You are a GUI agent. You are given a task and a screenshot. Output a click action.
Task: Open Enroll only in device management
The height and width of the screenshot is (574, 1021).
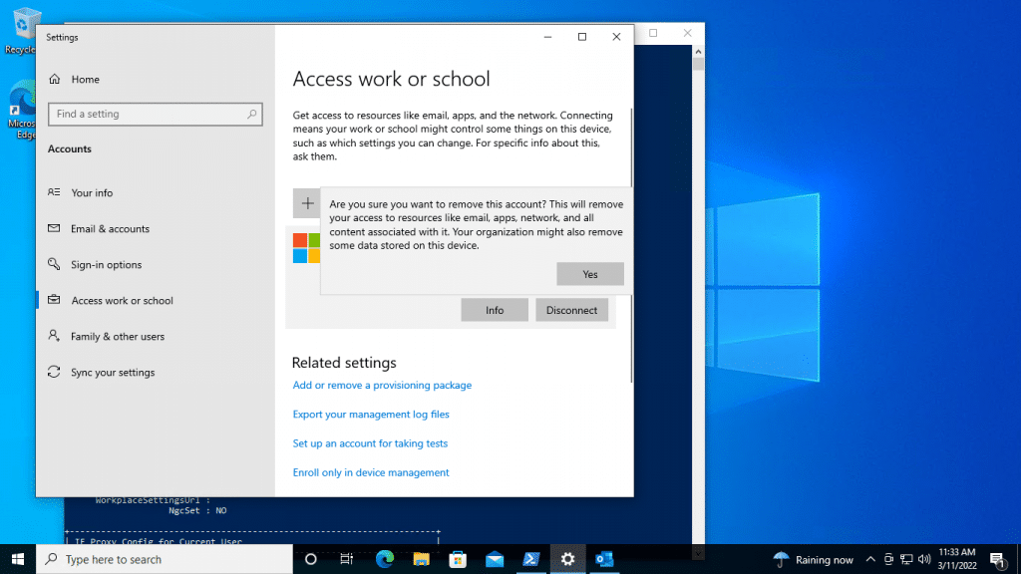click(x=371, y=472)
